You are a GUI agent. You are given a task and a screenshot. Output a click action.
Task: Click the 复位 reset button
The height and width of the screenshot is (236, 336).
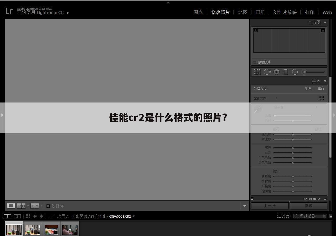click(308, 206)
